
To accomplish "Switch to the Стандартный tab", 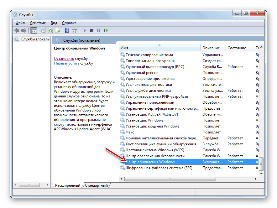I will point(97,185).
